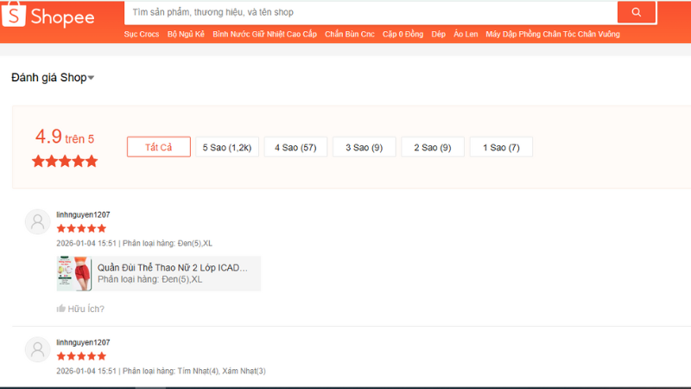Click the first review's five-star rating
This screenshot has width=691, height=389.
pyautogui.click(x=81, y=228)
